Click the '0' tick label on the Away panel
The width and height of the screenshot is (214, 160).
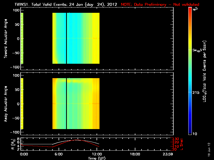pyautogui.click(x=18, y=104)
